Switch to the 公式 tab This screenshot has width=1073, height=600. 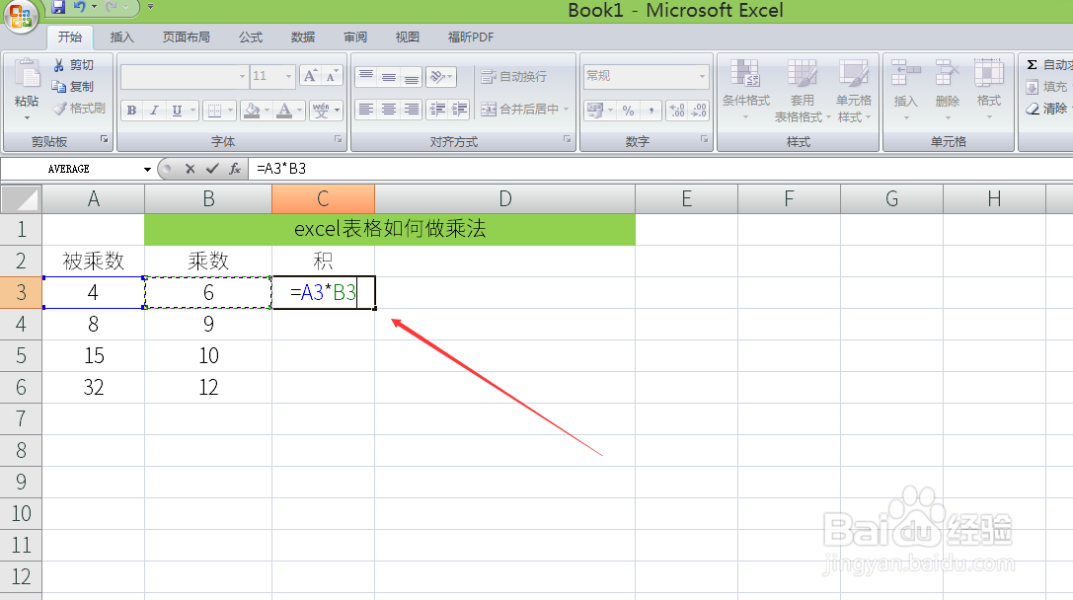point(251,37)
